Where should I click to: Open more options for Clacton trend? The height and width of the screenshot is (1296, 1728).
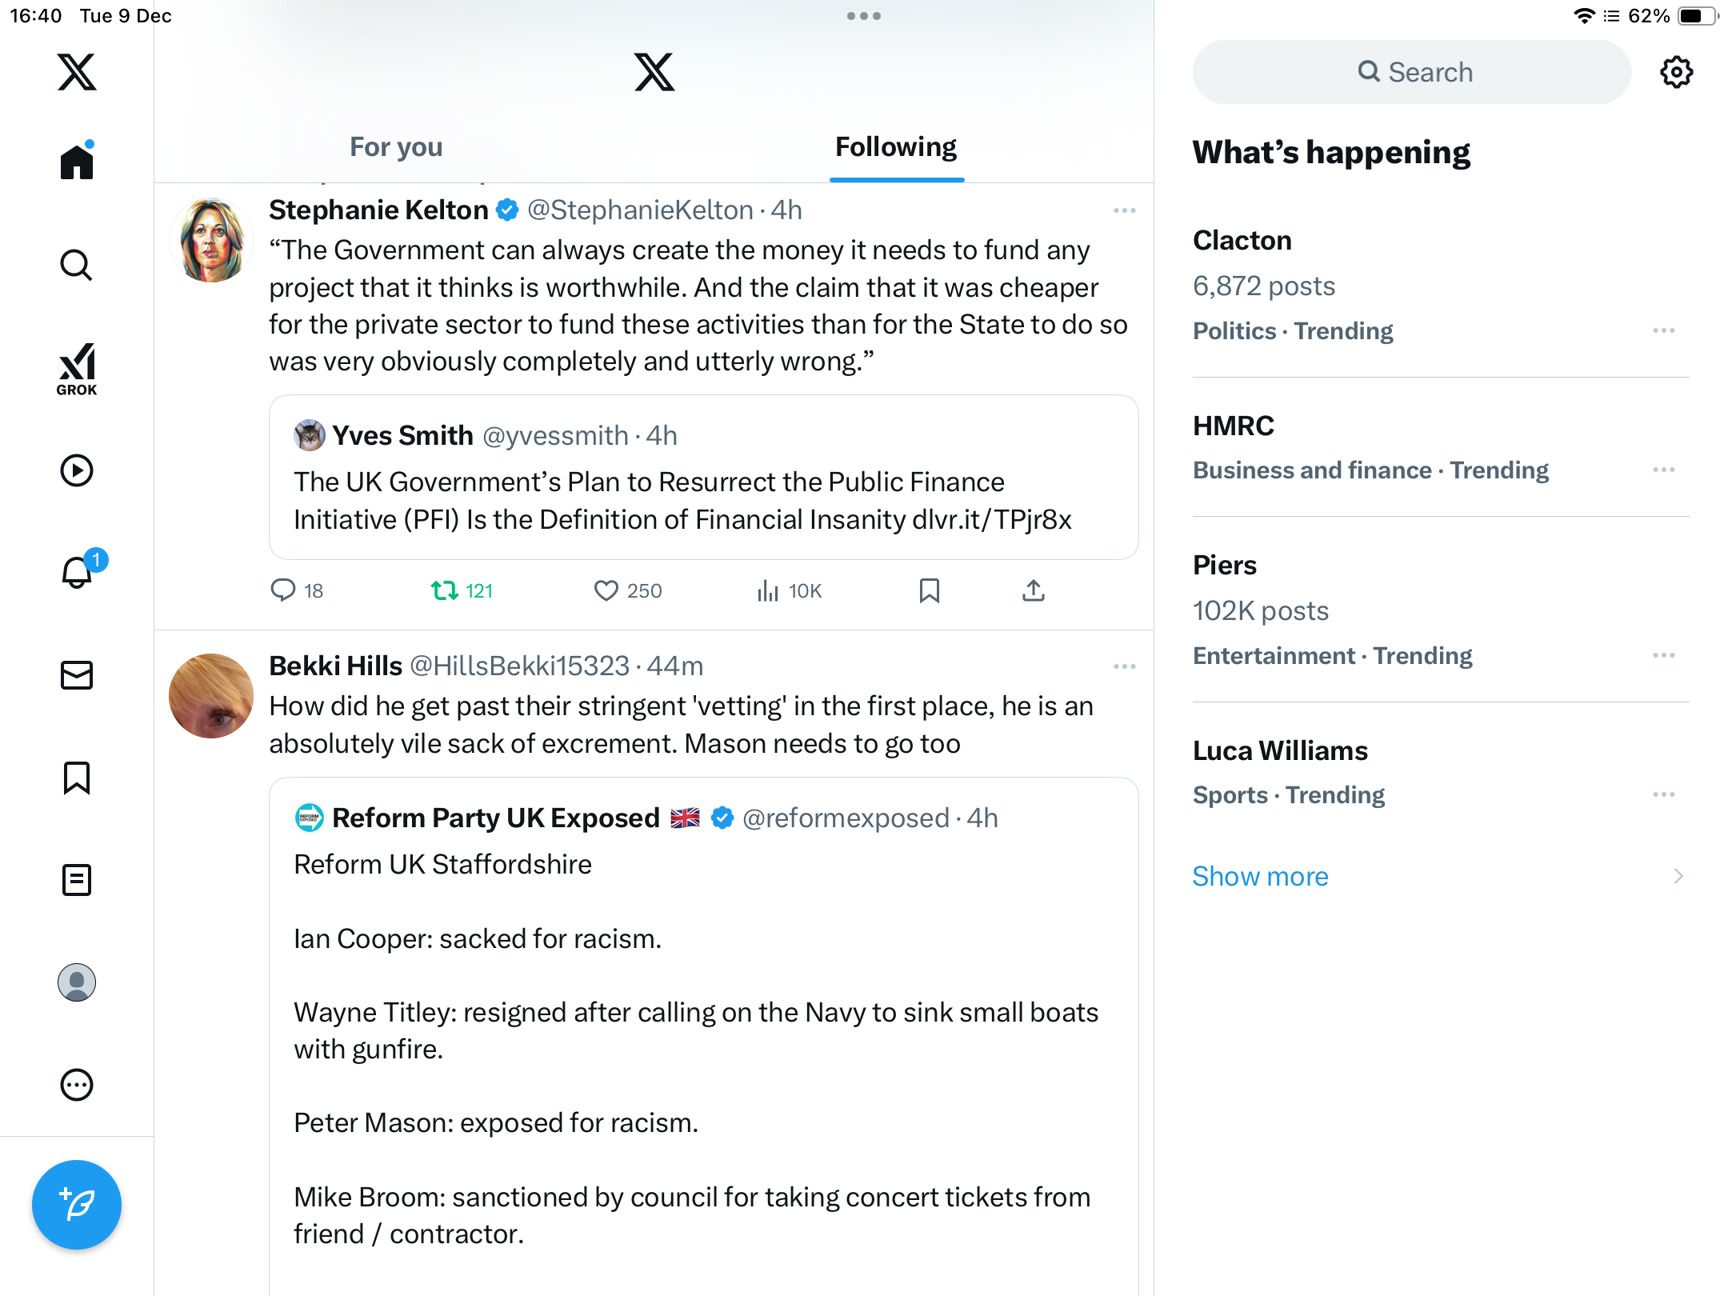click(x=1663, y=330)
